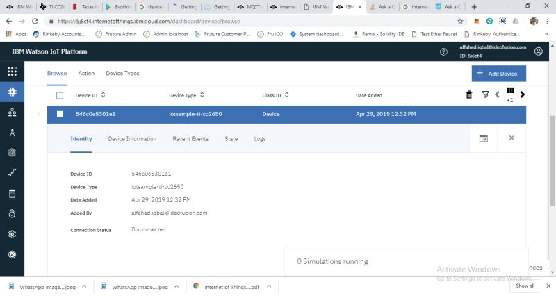This screenshot has height=296, width=556.
Task: Click the iotsample-ti-cc2650 device type cell
Action: coord(195,114)
